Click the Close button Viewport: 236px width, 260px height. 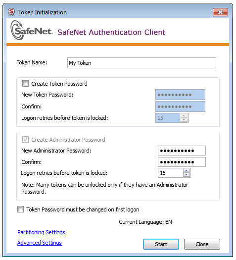pyautogui.click(x=202, y=244)
